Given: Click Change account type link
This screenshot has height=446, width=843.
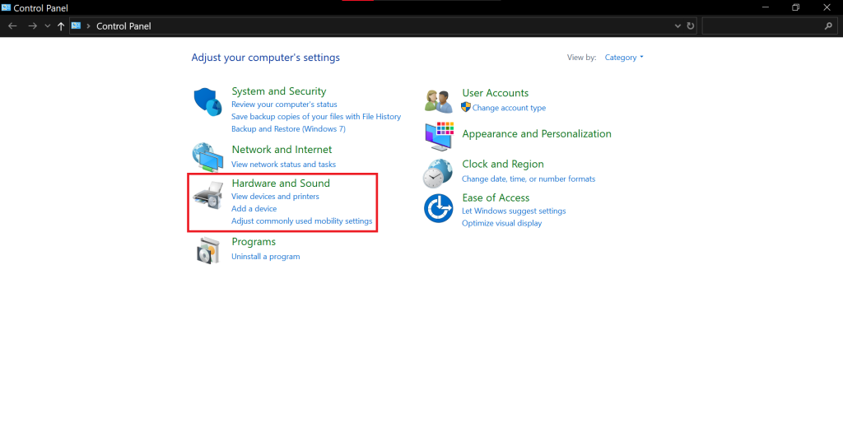Looking at the screenshot, I should [509, 108].
